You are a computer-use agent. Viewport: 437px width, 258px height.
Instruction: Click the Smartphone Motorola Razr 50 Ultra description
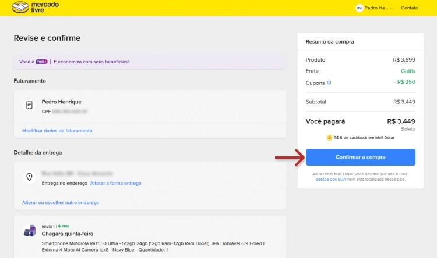[154, 246]
